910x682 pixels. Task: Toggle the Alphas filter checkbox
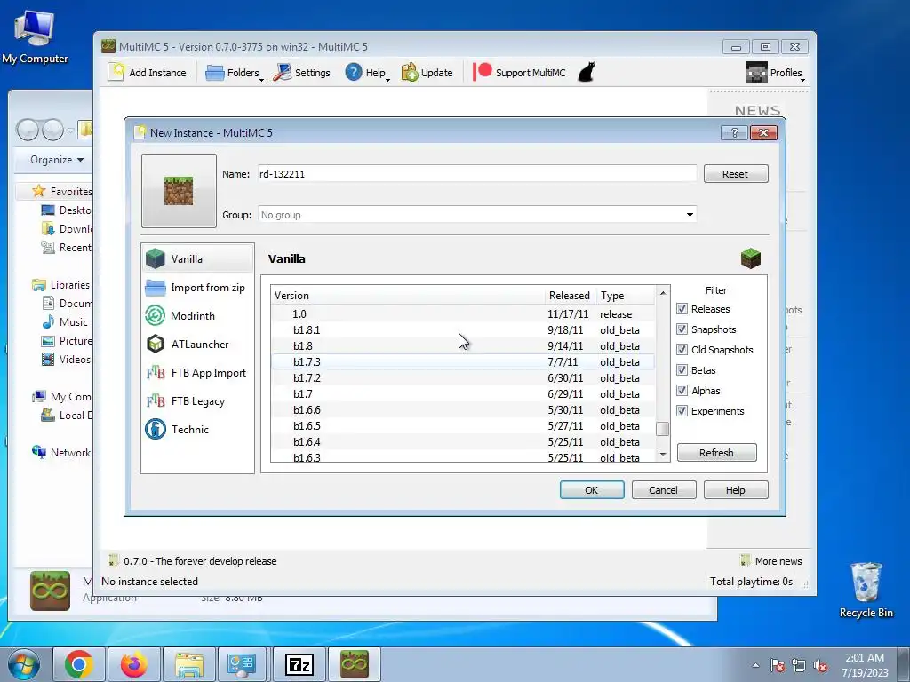point(682,391)
